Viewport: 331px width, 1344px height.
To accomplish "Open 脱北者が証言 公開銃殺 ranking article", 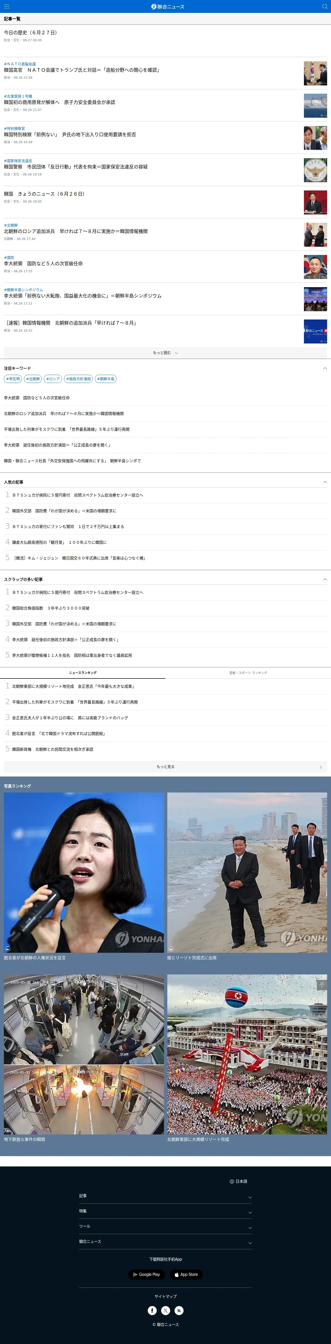I will tap(59, 734).
